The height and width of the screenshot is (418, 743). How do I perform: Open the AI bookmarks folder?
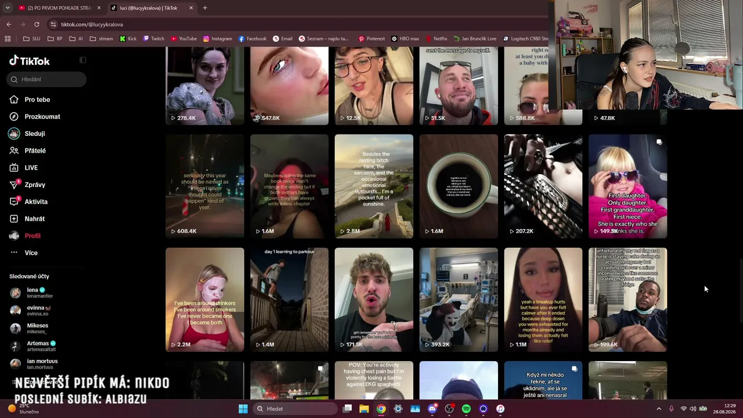click(76, 39)
